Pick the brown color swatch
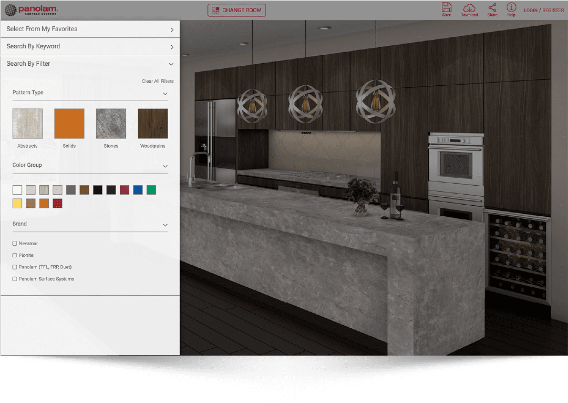568x403 pixels. (85, 190)
